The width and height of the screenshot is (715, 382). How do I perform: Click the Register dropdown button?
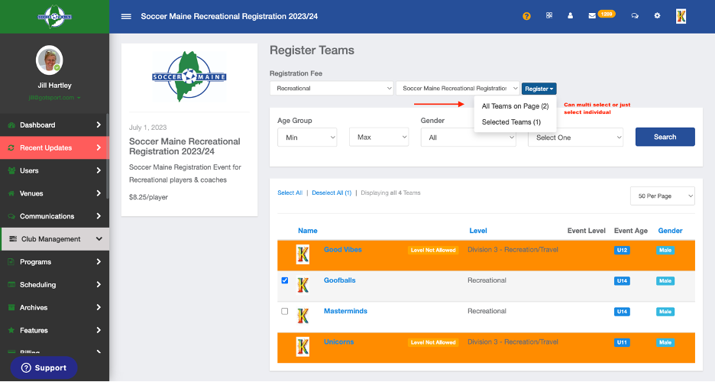tap(539, 89)
